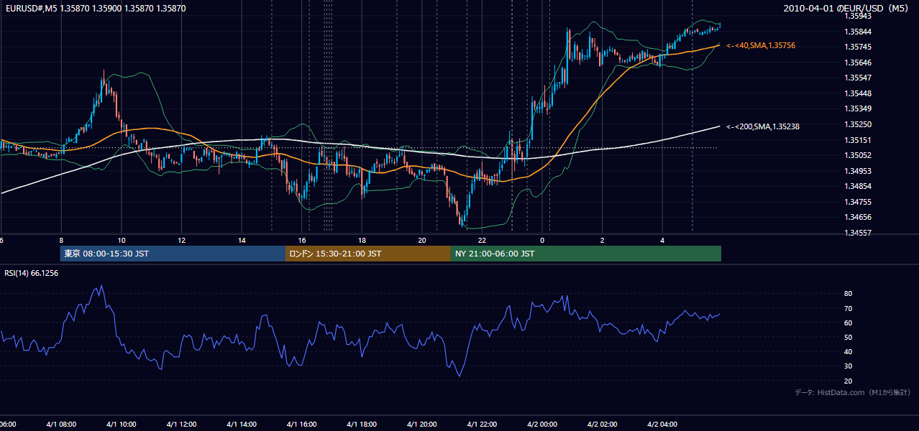919x431 pixels.
Task: Click the 4/2 00:00 time label
Action: [542, 424]
